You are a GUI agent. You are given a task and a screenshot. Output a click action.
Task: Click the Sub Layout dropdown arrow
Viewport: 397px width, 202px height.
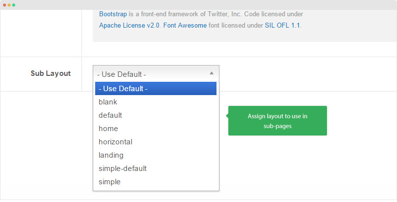[x=212, y=73]
